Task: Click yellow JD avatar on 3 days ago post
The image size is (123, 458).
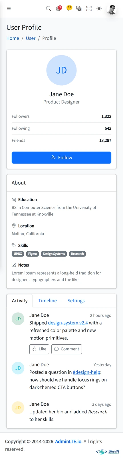Action: pos(18,408)
